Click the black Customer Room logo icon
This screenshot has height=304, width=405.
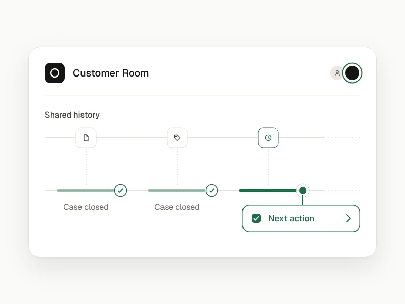[x=55, y=73]
